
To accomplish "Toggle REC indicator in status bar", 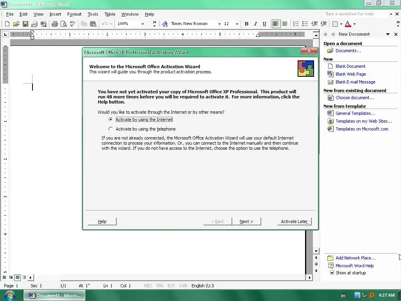I will [148, 286].
